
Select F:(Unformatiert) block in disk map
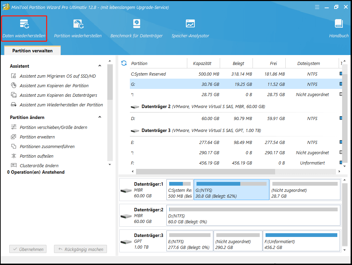pos(301,241)
